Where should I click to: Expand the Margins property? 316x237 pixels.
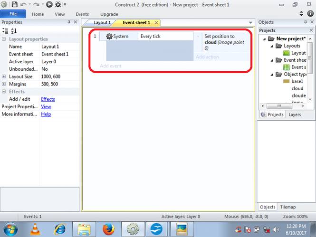click(x=4, y=84)
